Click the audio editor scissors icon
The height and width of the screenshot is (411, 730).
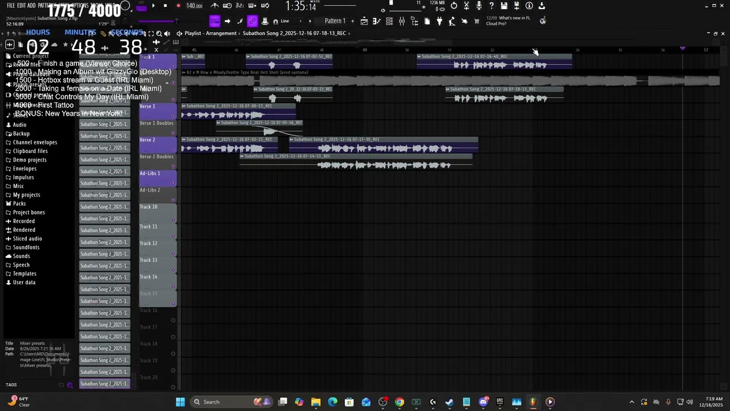pos(467,6)
